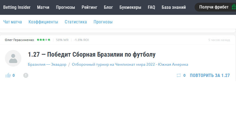Open the Бразилия — Эквадор match link
This screenshot has width=236, height=132.
click(x=47, y=64)
